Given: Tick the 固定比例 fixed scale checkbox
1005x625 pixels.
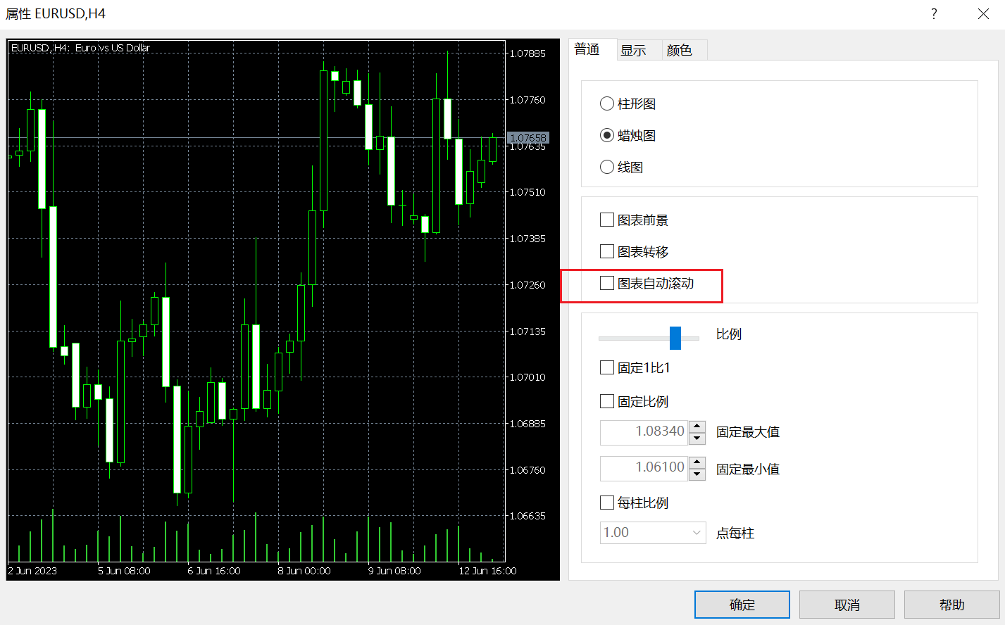Looking at the screenshot, I should 607,402.
